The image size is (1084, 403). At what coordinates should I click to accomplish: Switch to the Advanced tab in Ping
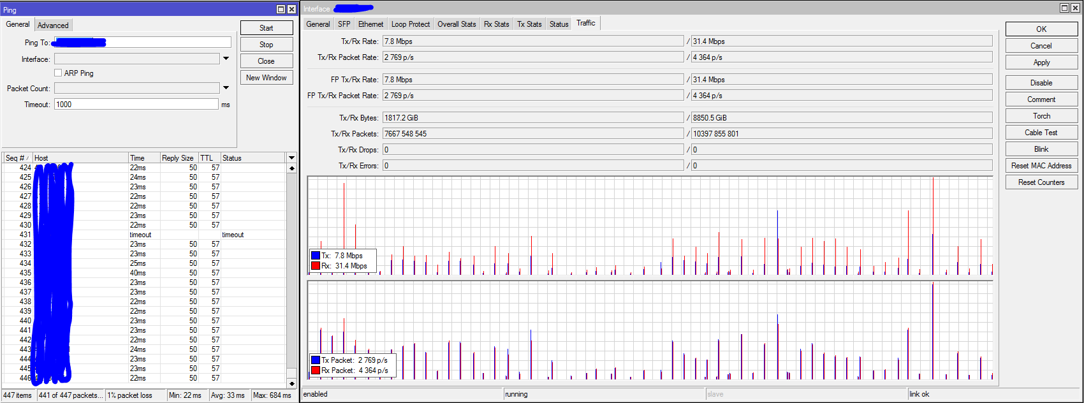53,26
